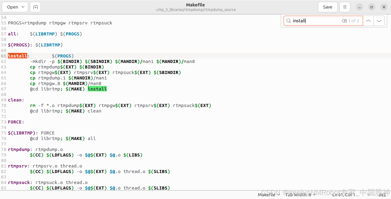The height and width of the screenshot is (199, 391).
Task: Open Makefile language selector in status bar
Action: click(x=269, y=194)
